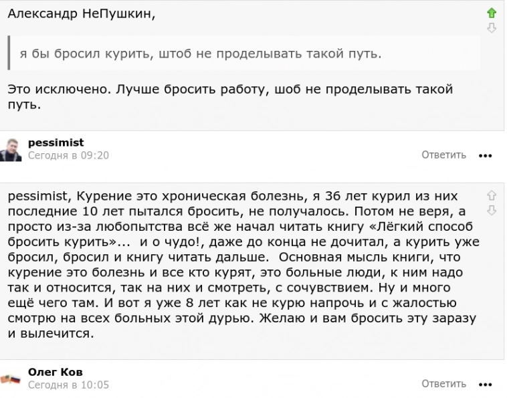Image resolution: width=507 pixels, height=398 pixels.
Task: Open Олег Ков's flag avatar
Action: tap(11, 379)
